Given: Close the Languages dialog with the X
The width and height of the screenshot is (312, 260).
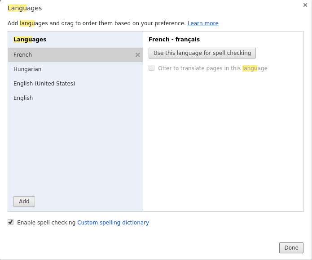Looking at the screenshot, I should pos(305,5).
